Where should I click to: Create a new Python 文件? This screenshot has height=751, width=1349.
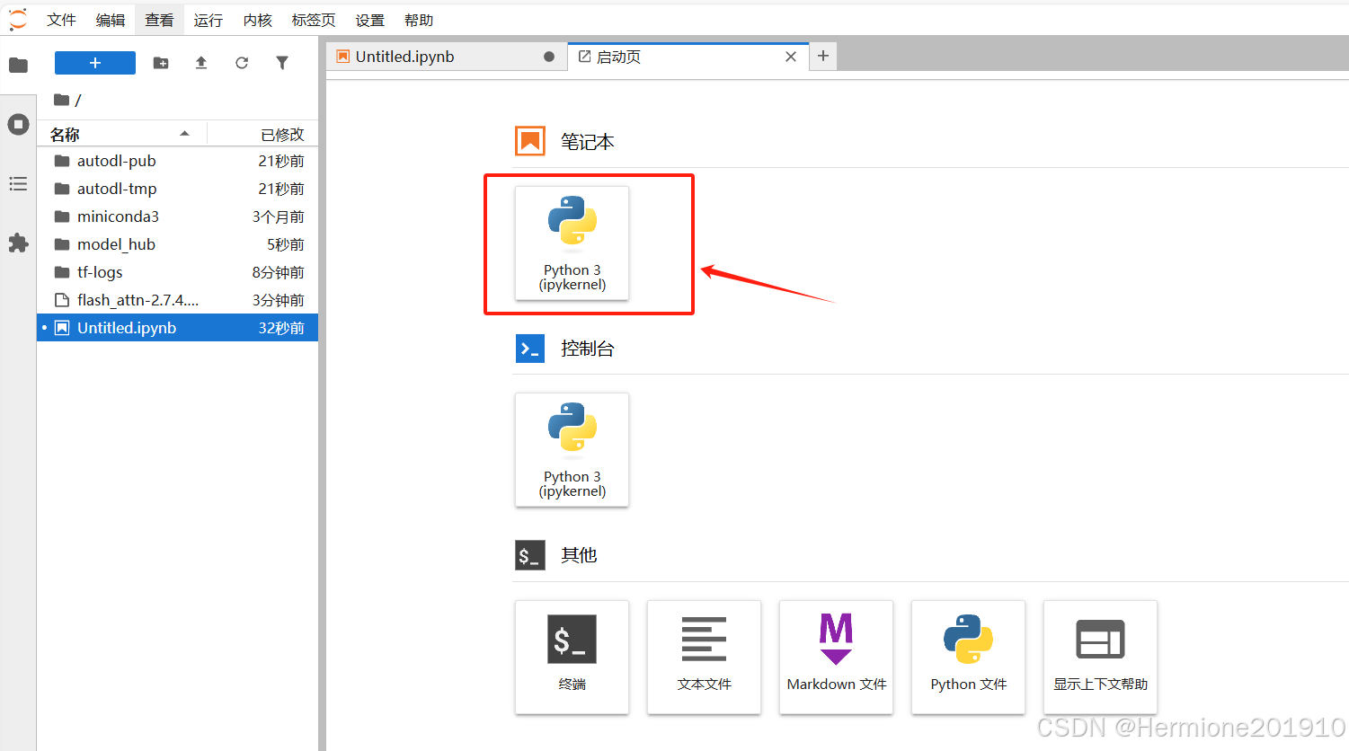coord(968,657)
